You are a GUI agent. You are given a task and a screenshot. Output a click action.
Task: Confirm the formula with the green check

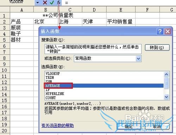pos(52,2)
